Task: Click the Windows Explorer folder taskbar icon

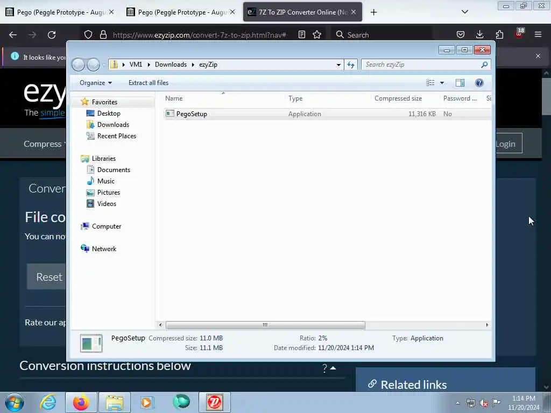Action: click(115, 403)
